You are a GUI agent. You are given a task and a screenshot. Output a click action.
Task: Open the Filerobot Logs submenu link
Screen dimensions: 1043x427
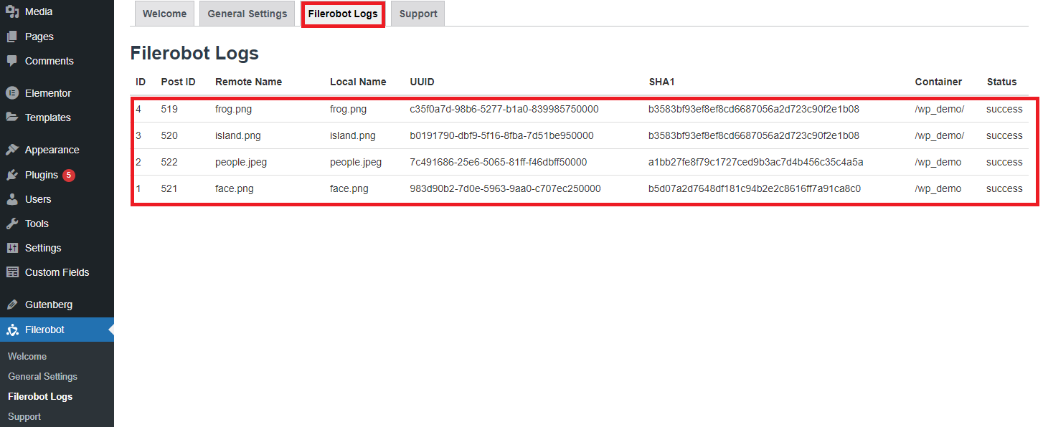(40, 396)
